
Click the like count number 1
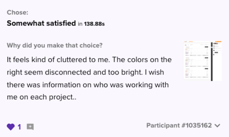coord(19,127)
